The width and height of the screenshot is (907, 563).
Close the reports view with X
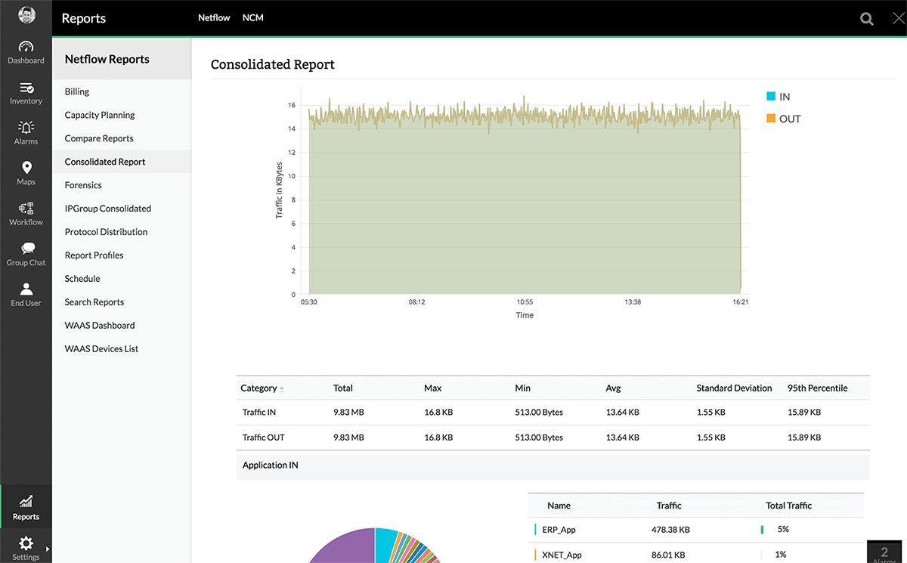[x=899, y=19]
